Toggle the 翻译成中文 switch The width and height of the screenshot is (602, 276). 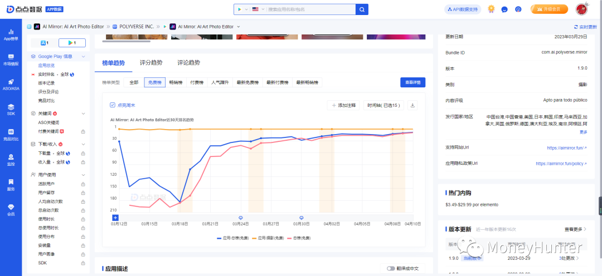391,268
